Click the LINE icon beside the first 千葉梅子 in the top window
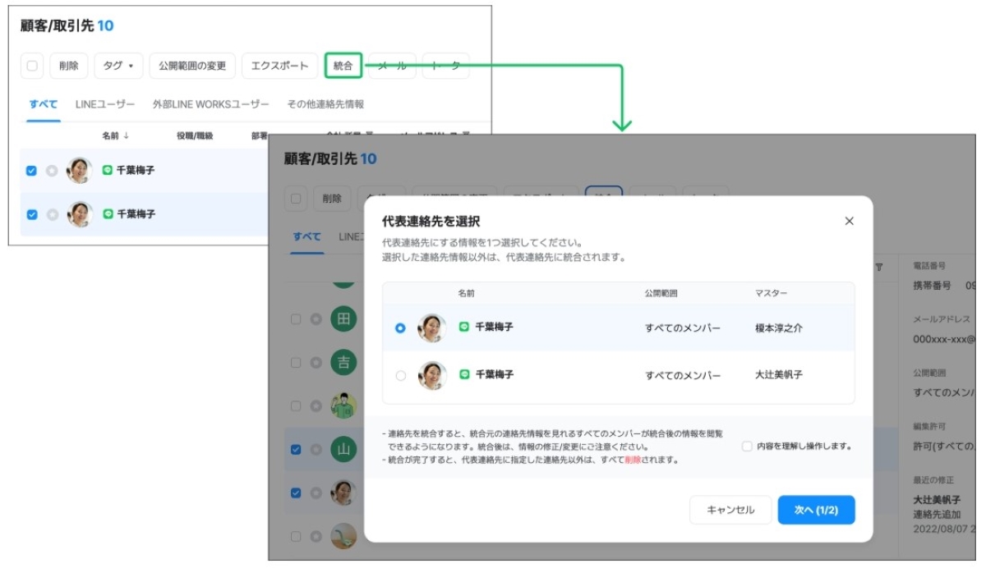Viewport: 986px width, 568px height. [x=108, y=170]
